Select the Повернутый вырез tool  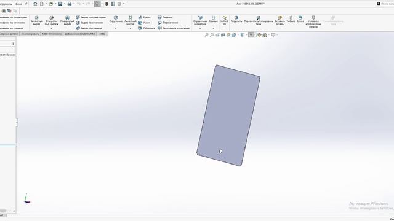point(67,20)
